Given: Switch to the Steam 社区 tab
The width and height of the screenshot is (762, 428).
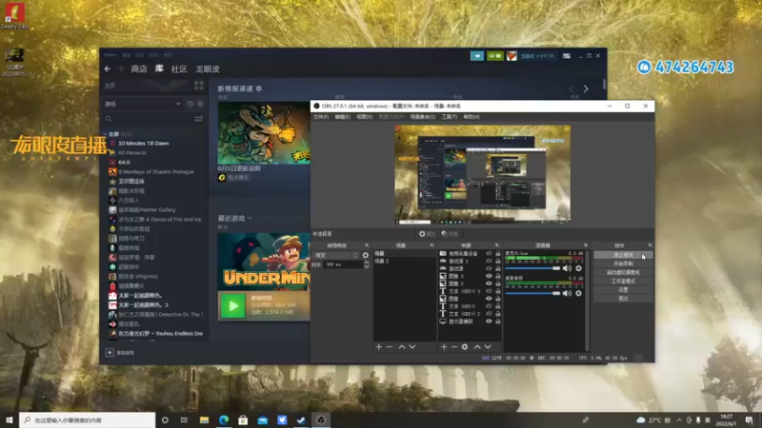Looking at the screenshot, I should [x=179, y=68].
